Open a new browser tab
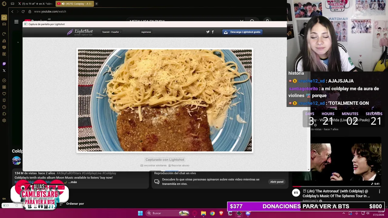Image resolution: width=388 pixels, height=218 pixels. point(96,4)
